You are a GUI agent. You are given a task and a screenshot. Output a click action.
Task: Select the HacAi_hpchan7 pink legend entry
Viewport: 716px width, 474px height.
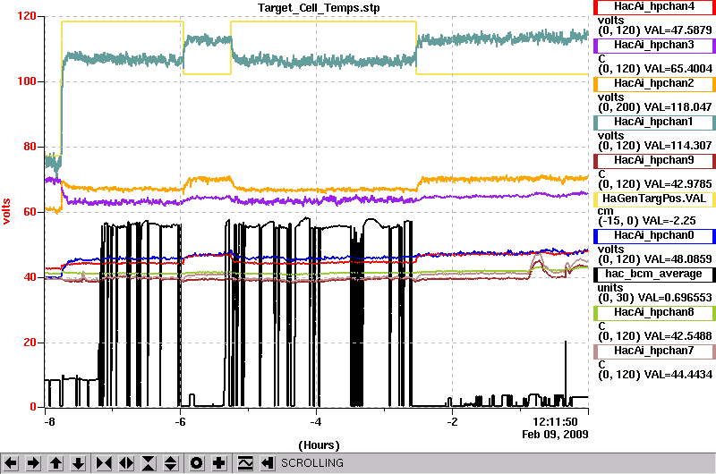tap(654, 351)
